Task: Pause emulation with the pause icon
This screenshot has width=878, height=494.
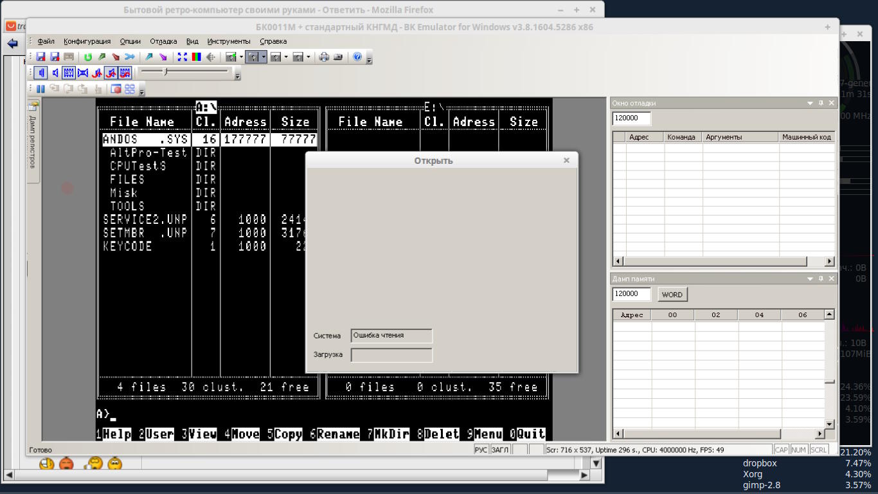Action: point(40,89)
